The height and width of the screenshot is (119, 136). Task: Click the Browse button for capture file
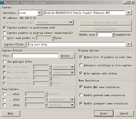click(67, 56)
